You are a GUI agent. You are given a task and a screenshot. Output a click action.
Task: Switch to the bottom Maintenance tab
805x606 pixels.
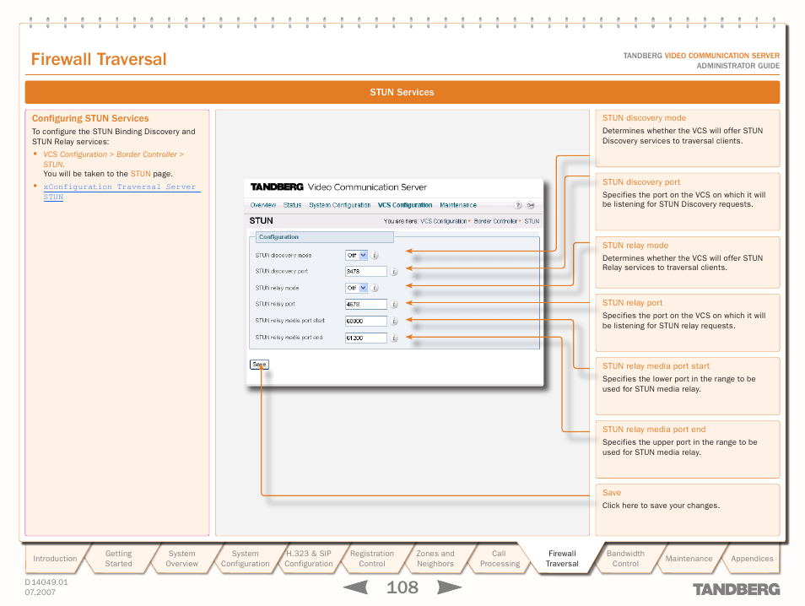pos(689,558)
